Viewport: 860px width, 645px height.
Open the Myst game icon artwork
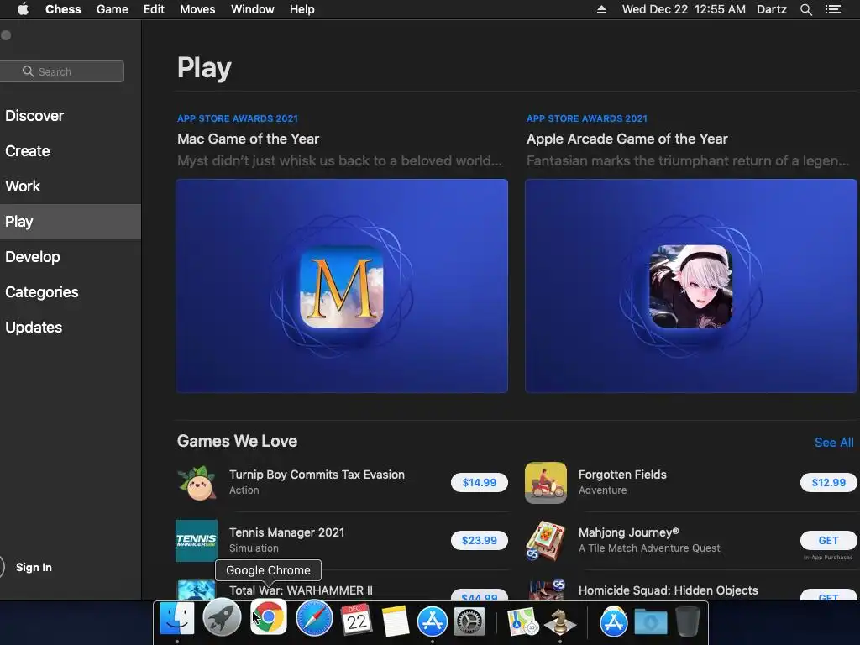pyautogui.click(x=341, y=286)
